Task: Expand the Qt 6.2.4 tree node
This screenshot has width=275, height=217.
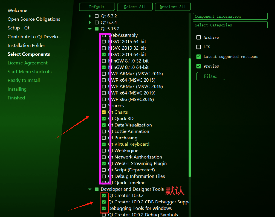Action: 90,22
